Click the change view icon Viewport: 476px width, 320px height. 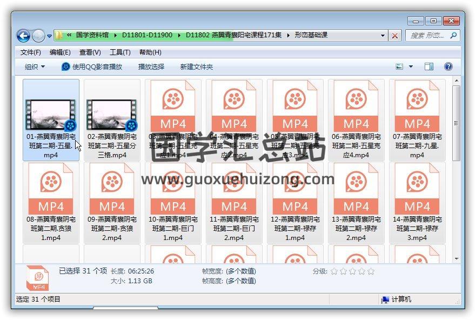pyautogui.click(x=400, y=66)
